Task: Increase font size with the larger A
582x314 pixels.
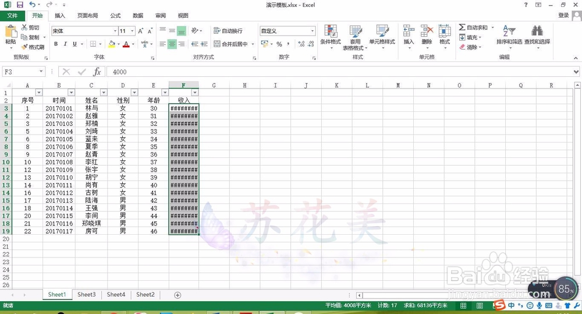Action: pos(141,31)
